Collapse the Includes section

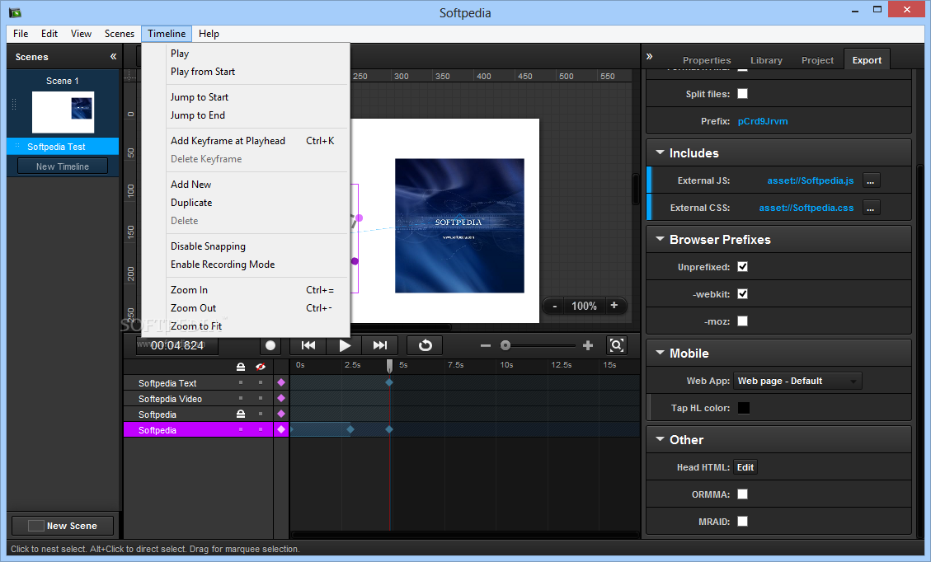coord(660,152)
